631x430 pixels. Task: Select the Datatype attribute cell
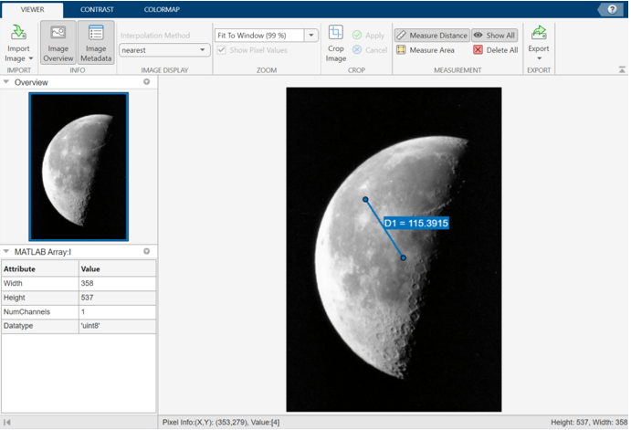(x=40, y=326)
